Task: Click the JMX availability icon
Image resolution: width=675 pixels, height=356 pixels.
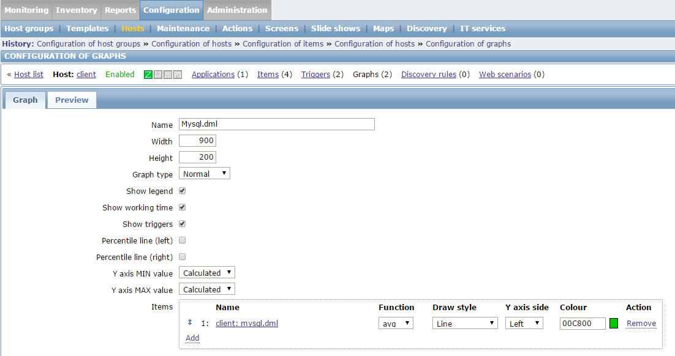Action: [168, 75]
